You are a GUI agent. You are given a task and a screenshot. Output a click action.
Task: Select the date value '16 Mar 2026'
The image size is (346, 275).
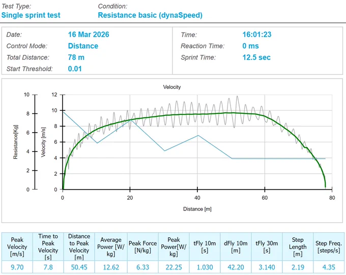89,35
